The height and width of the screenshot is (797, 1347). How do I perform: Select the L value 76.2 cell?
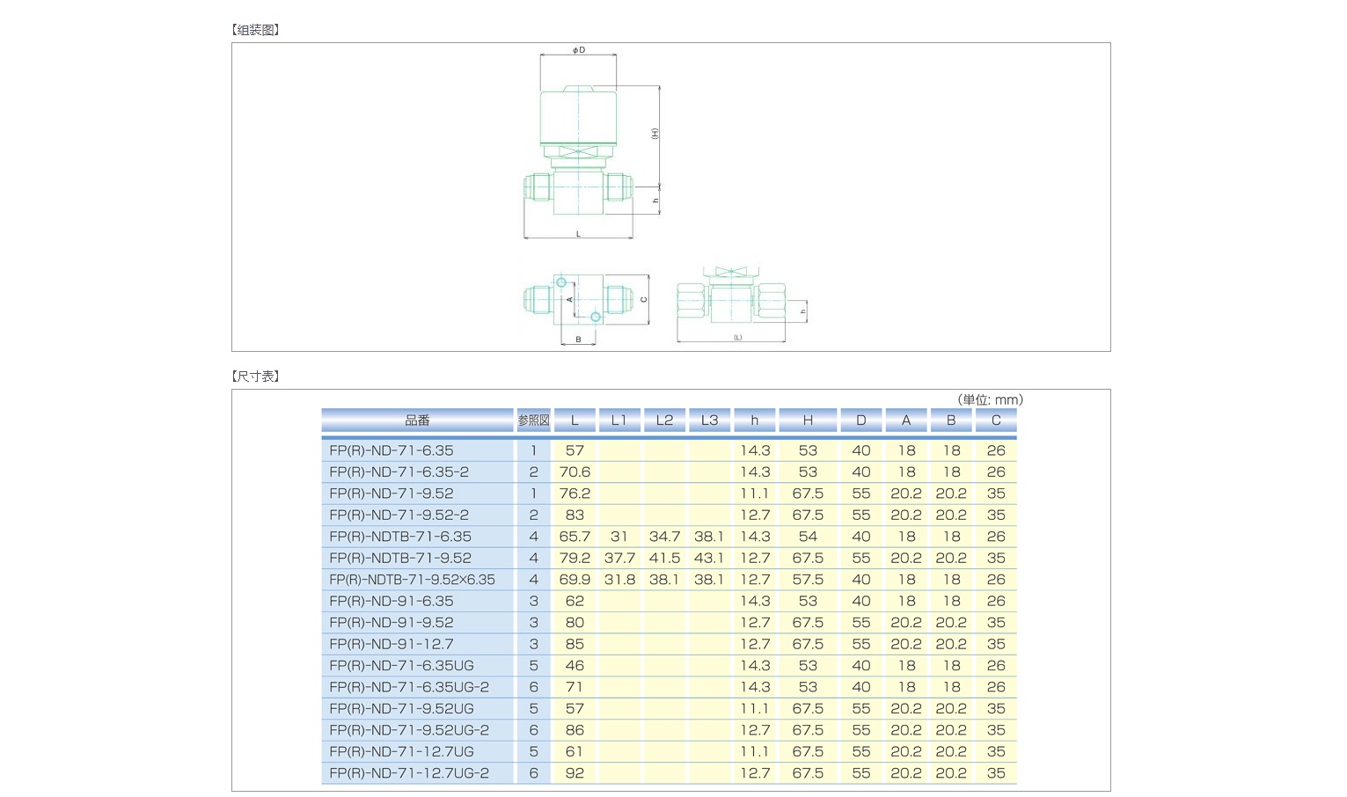[x=574, y=493]
